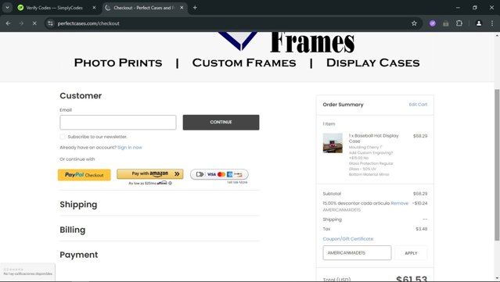
Task: Open Affirm info icon under Amazon button
Action: coord(171,183)
